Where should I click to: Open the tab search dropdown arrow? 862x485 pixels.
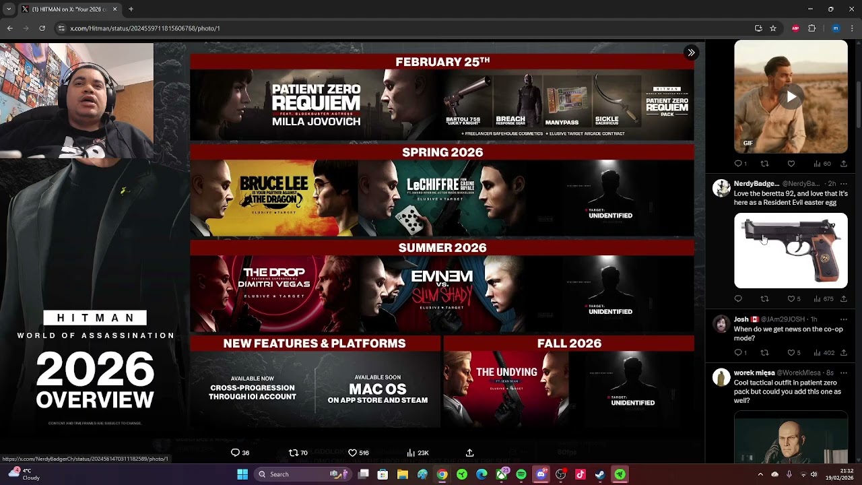[9, 9]
